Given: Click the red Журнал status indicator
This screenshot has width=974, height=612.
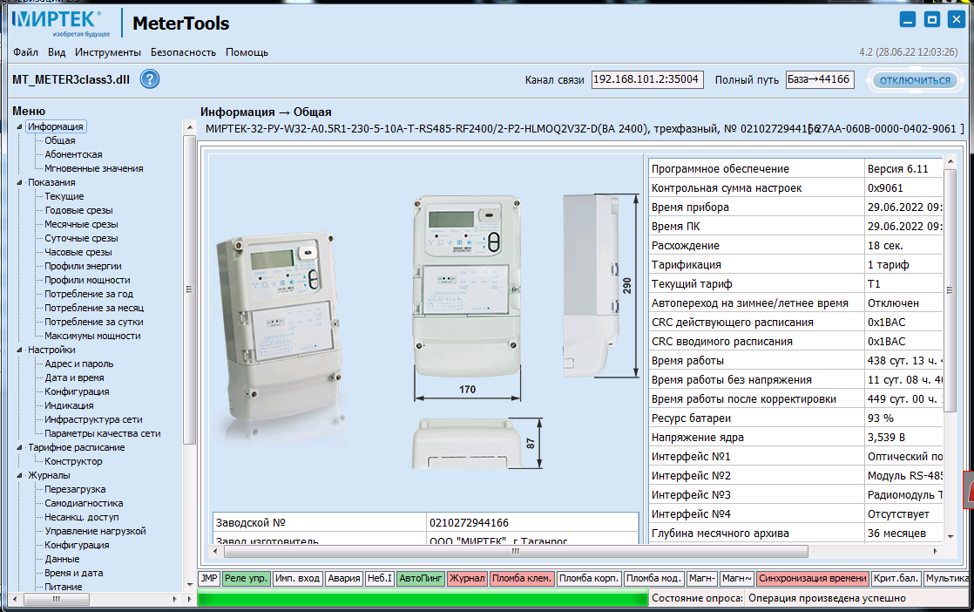Looking at the screenshot, I should point(467,578).
